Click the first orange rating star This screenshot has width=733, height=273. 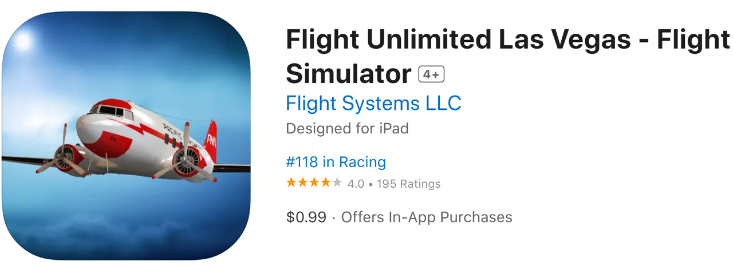[291, 183]
